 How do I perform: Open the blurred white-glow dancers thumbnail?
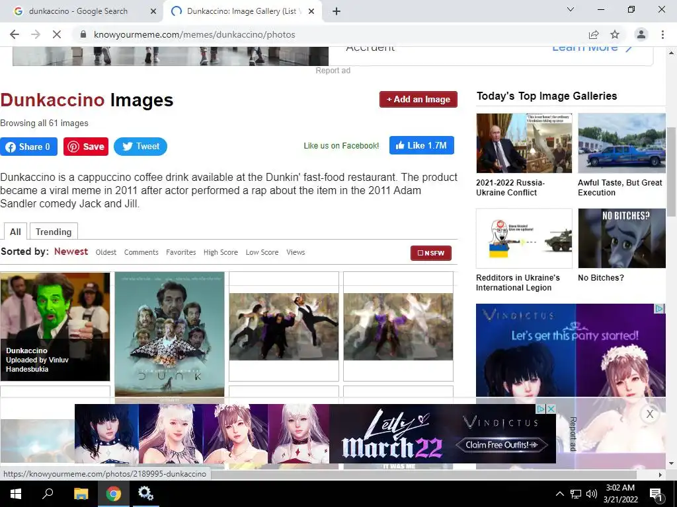pyautogui.click(x=398, y=326)
